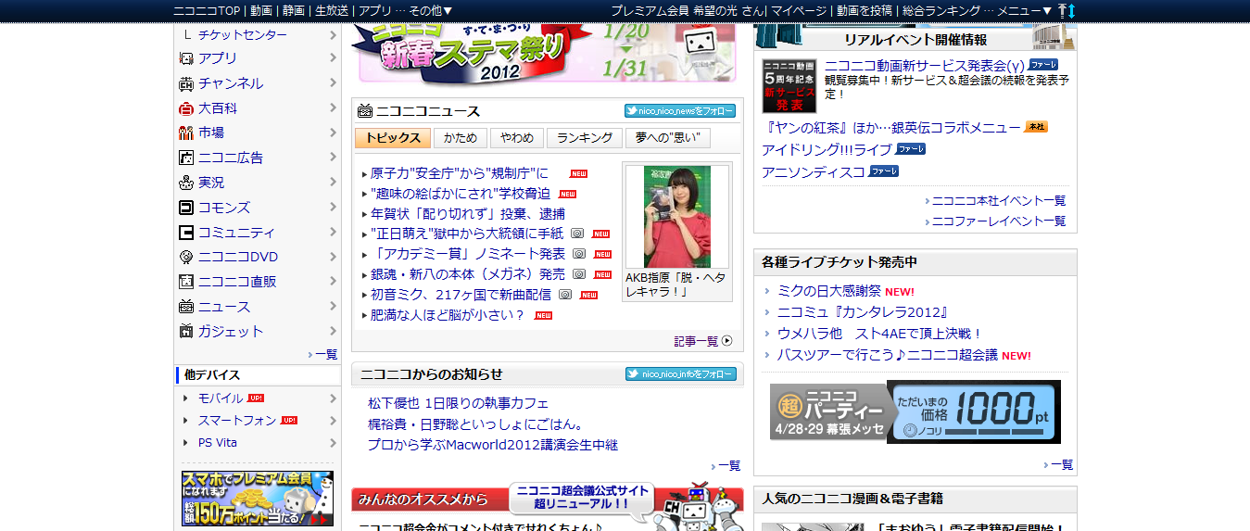Open 松下優也 1日限りの執事カフェ notice
The image size is (1250, 531).
458,403
